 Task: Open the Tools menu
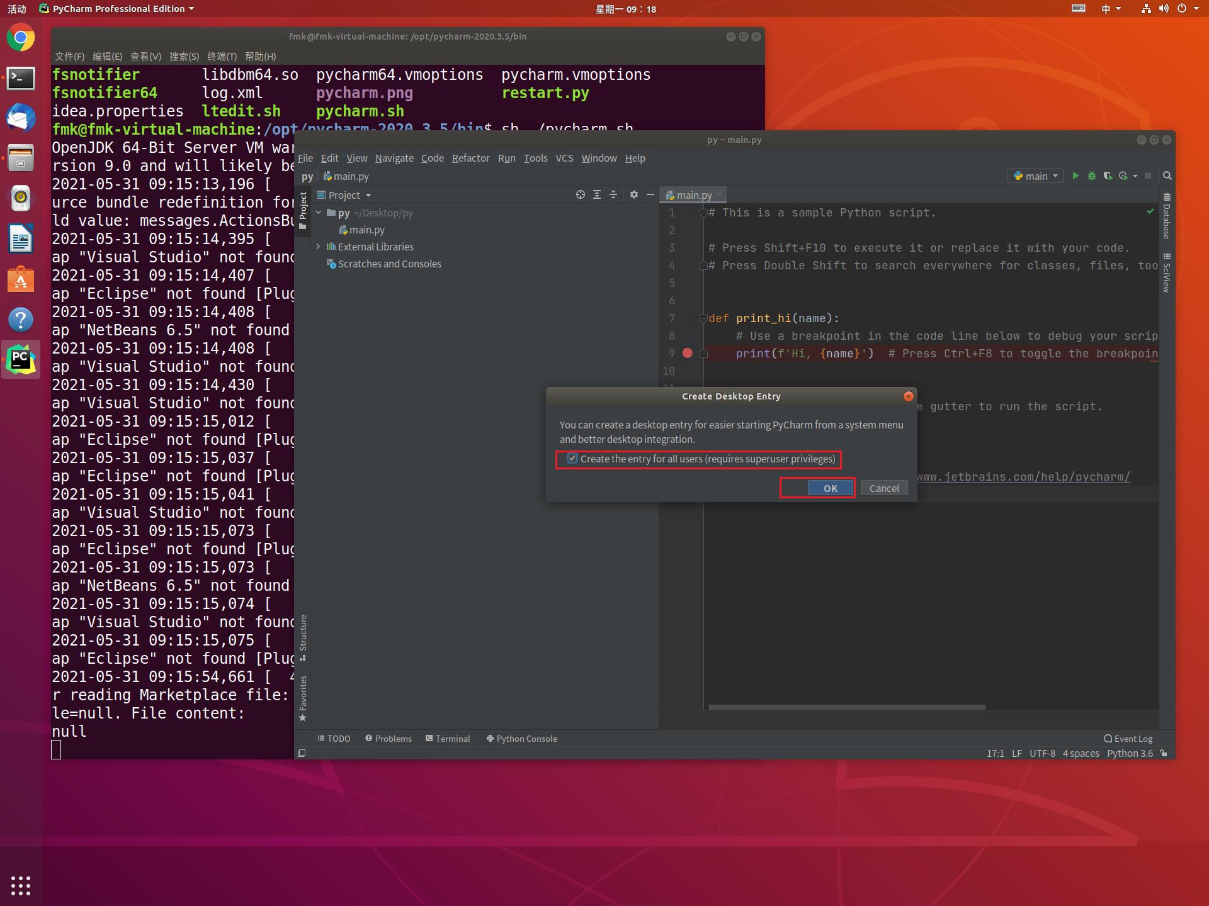tap(535, 158)
